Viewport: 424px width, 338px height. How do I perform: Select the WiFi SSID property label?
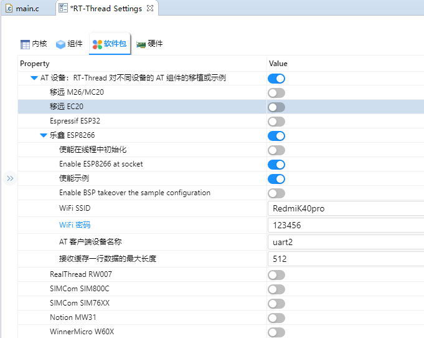[75, 208]
